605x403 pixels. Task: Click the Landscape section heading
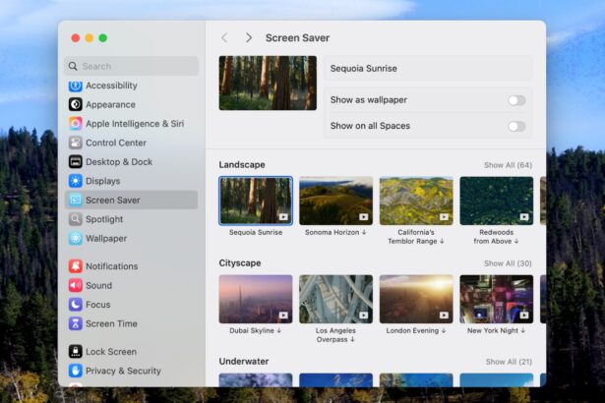pos(242,165)
